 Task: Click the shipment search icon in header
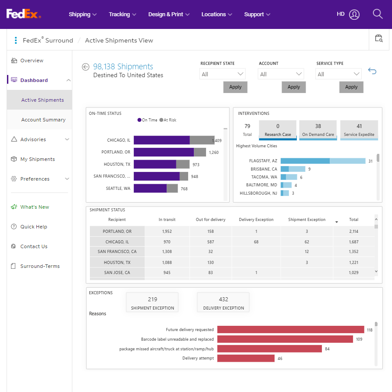point(379,38)
